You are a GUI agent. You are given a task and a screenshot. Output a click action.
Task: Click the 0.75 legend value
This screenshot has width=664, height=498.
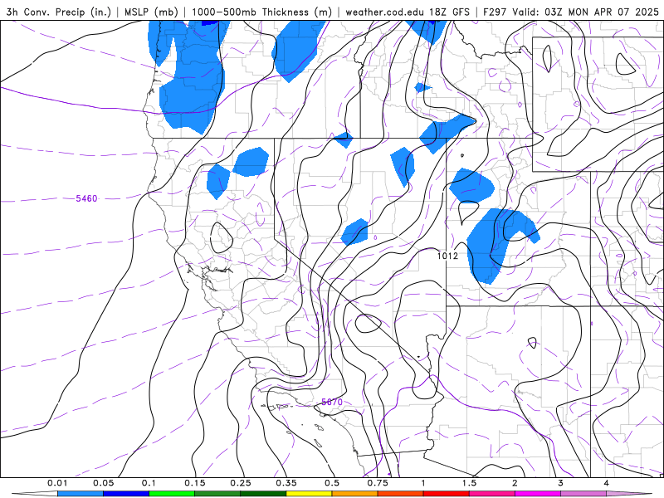[x=378, y=483]
